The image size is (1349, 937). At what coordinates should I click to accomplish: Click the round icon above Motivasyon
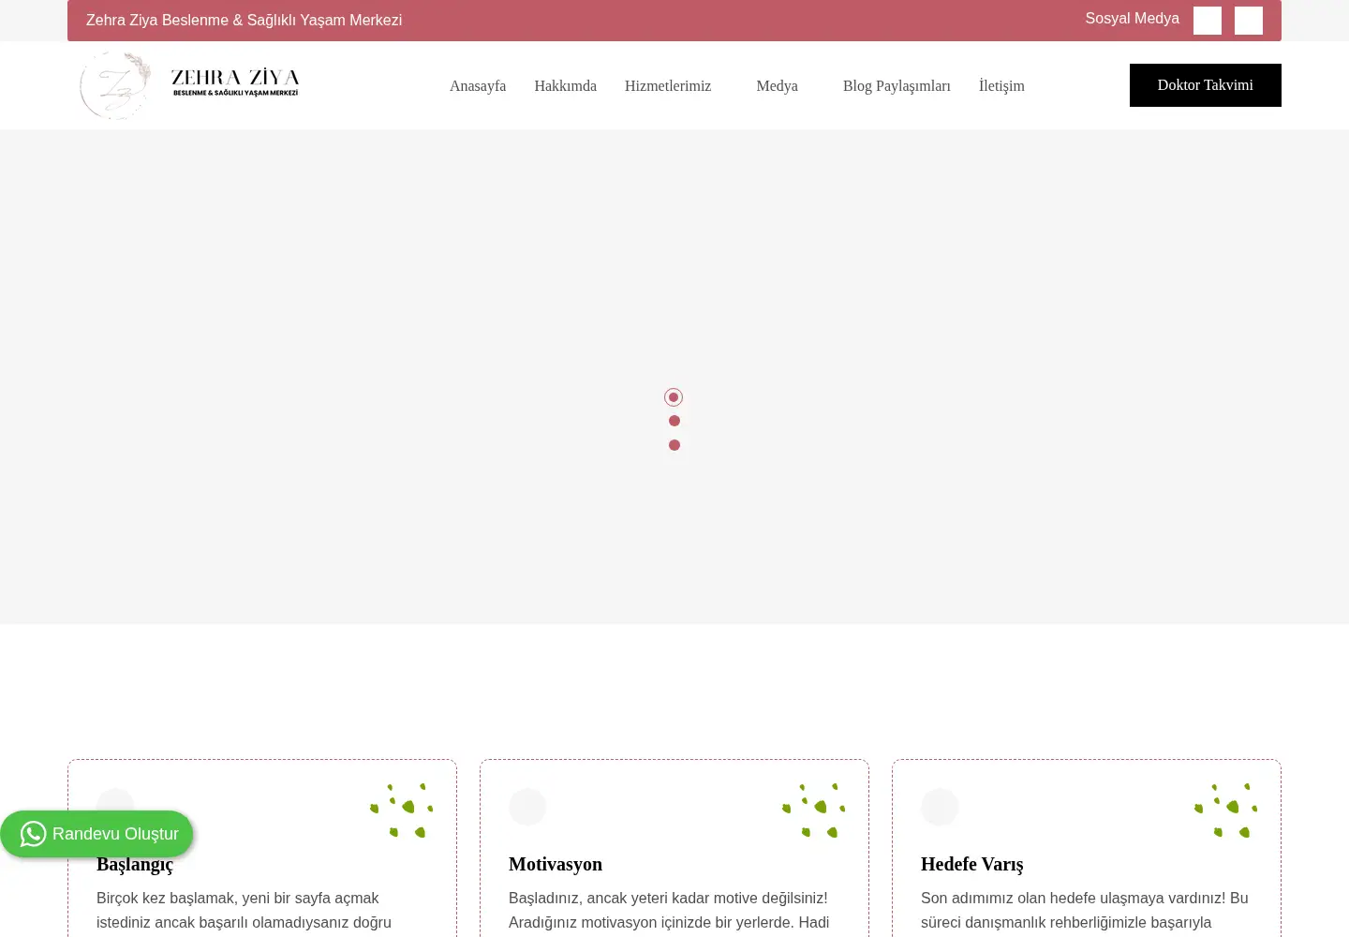[x=527, y=807]
